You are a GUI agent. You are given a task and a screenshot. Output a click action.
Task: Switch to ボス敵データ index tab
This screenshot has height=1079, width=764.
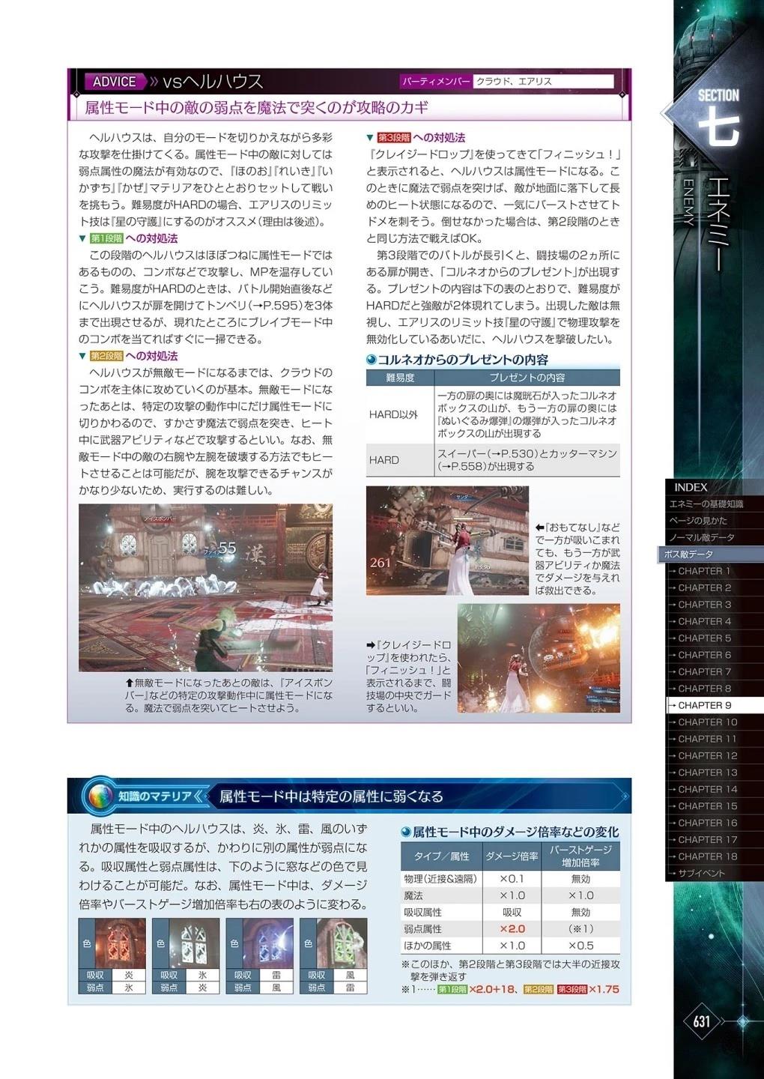688,554
